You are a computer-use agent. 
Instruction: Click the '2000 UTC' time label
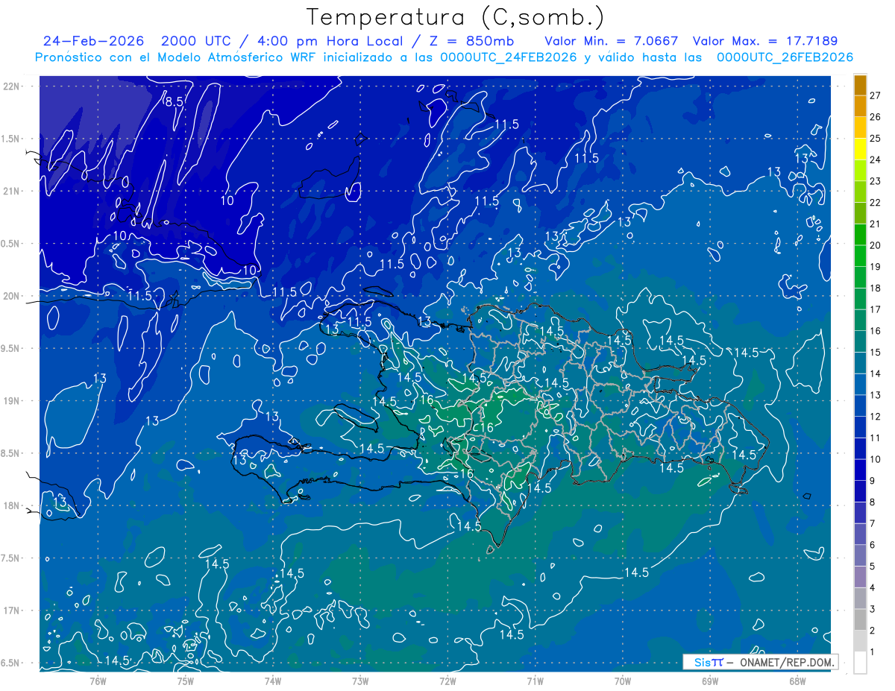196,41
